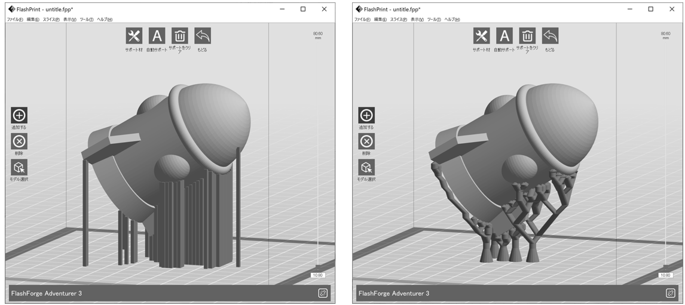Click サポートをクリア trash icon in right window
Viewport: 685px width, 305px height.
(x=527, y=36)
